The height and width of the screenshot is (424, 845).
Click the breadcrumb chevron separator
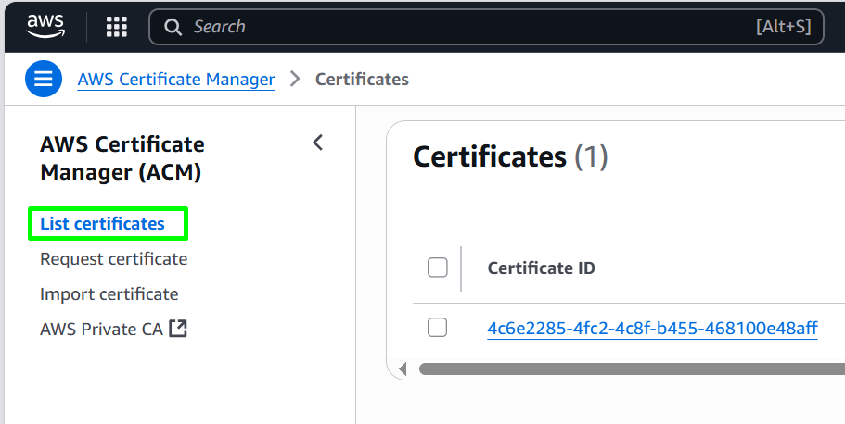295,79
